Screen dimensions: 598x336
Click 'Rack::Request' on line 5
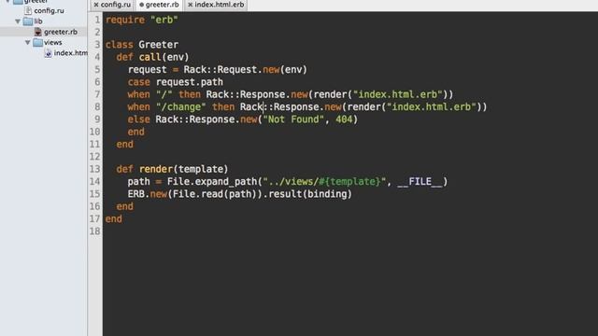point(221,70)
